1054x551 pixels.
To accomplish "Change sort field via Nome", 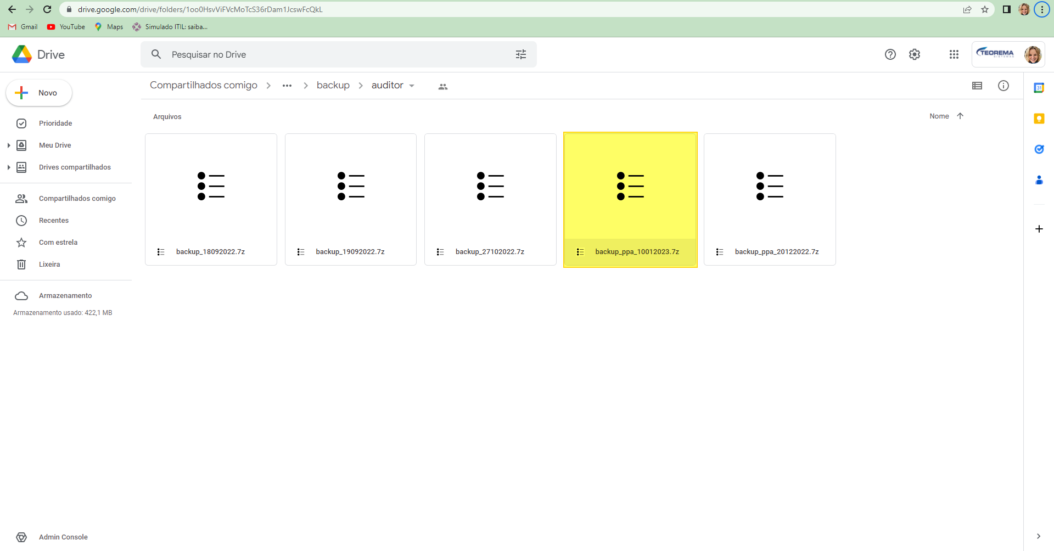I will coord(939,116).
